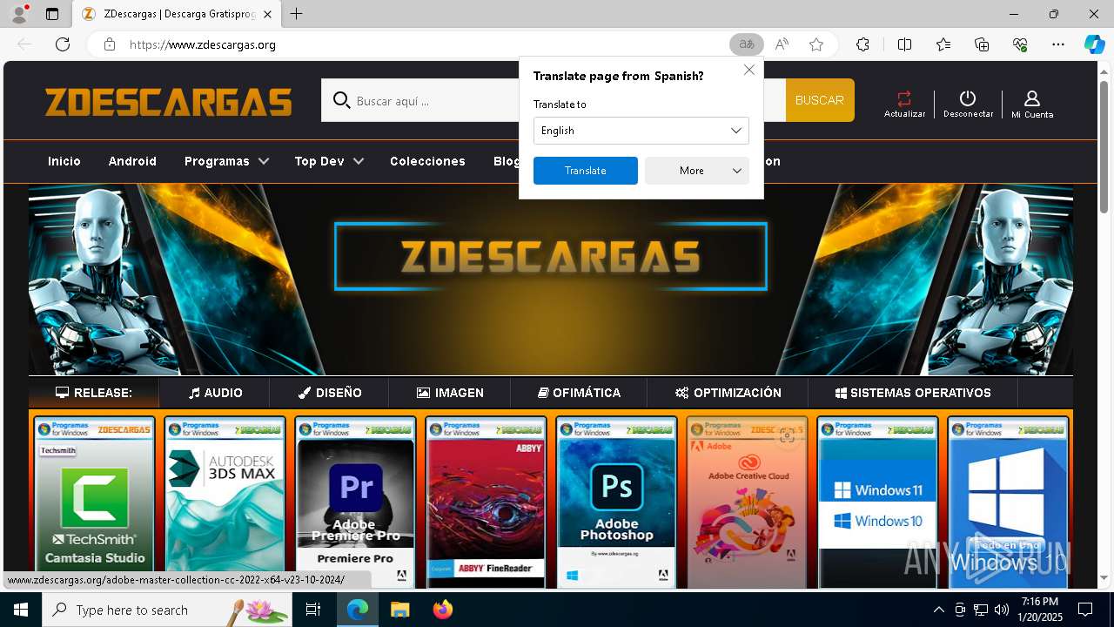Click the Read aloud icon
This screenshot has width=1114, height=627.
click(782, 44)
